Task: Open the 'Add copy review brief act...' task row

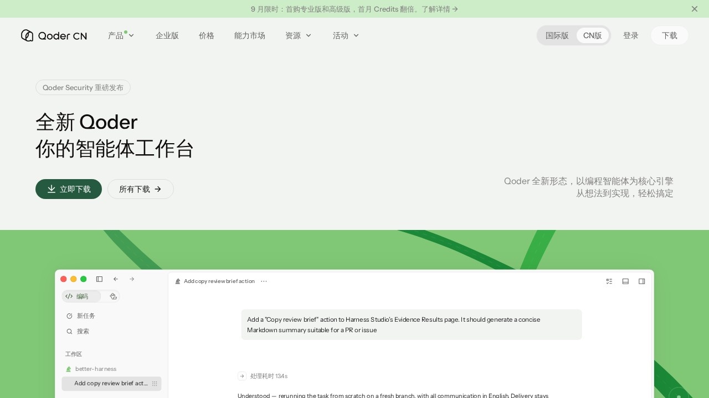Action: click(x=111, y=384)
